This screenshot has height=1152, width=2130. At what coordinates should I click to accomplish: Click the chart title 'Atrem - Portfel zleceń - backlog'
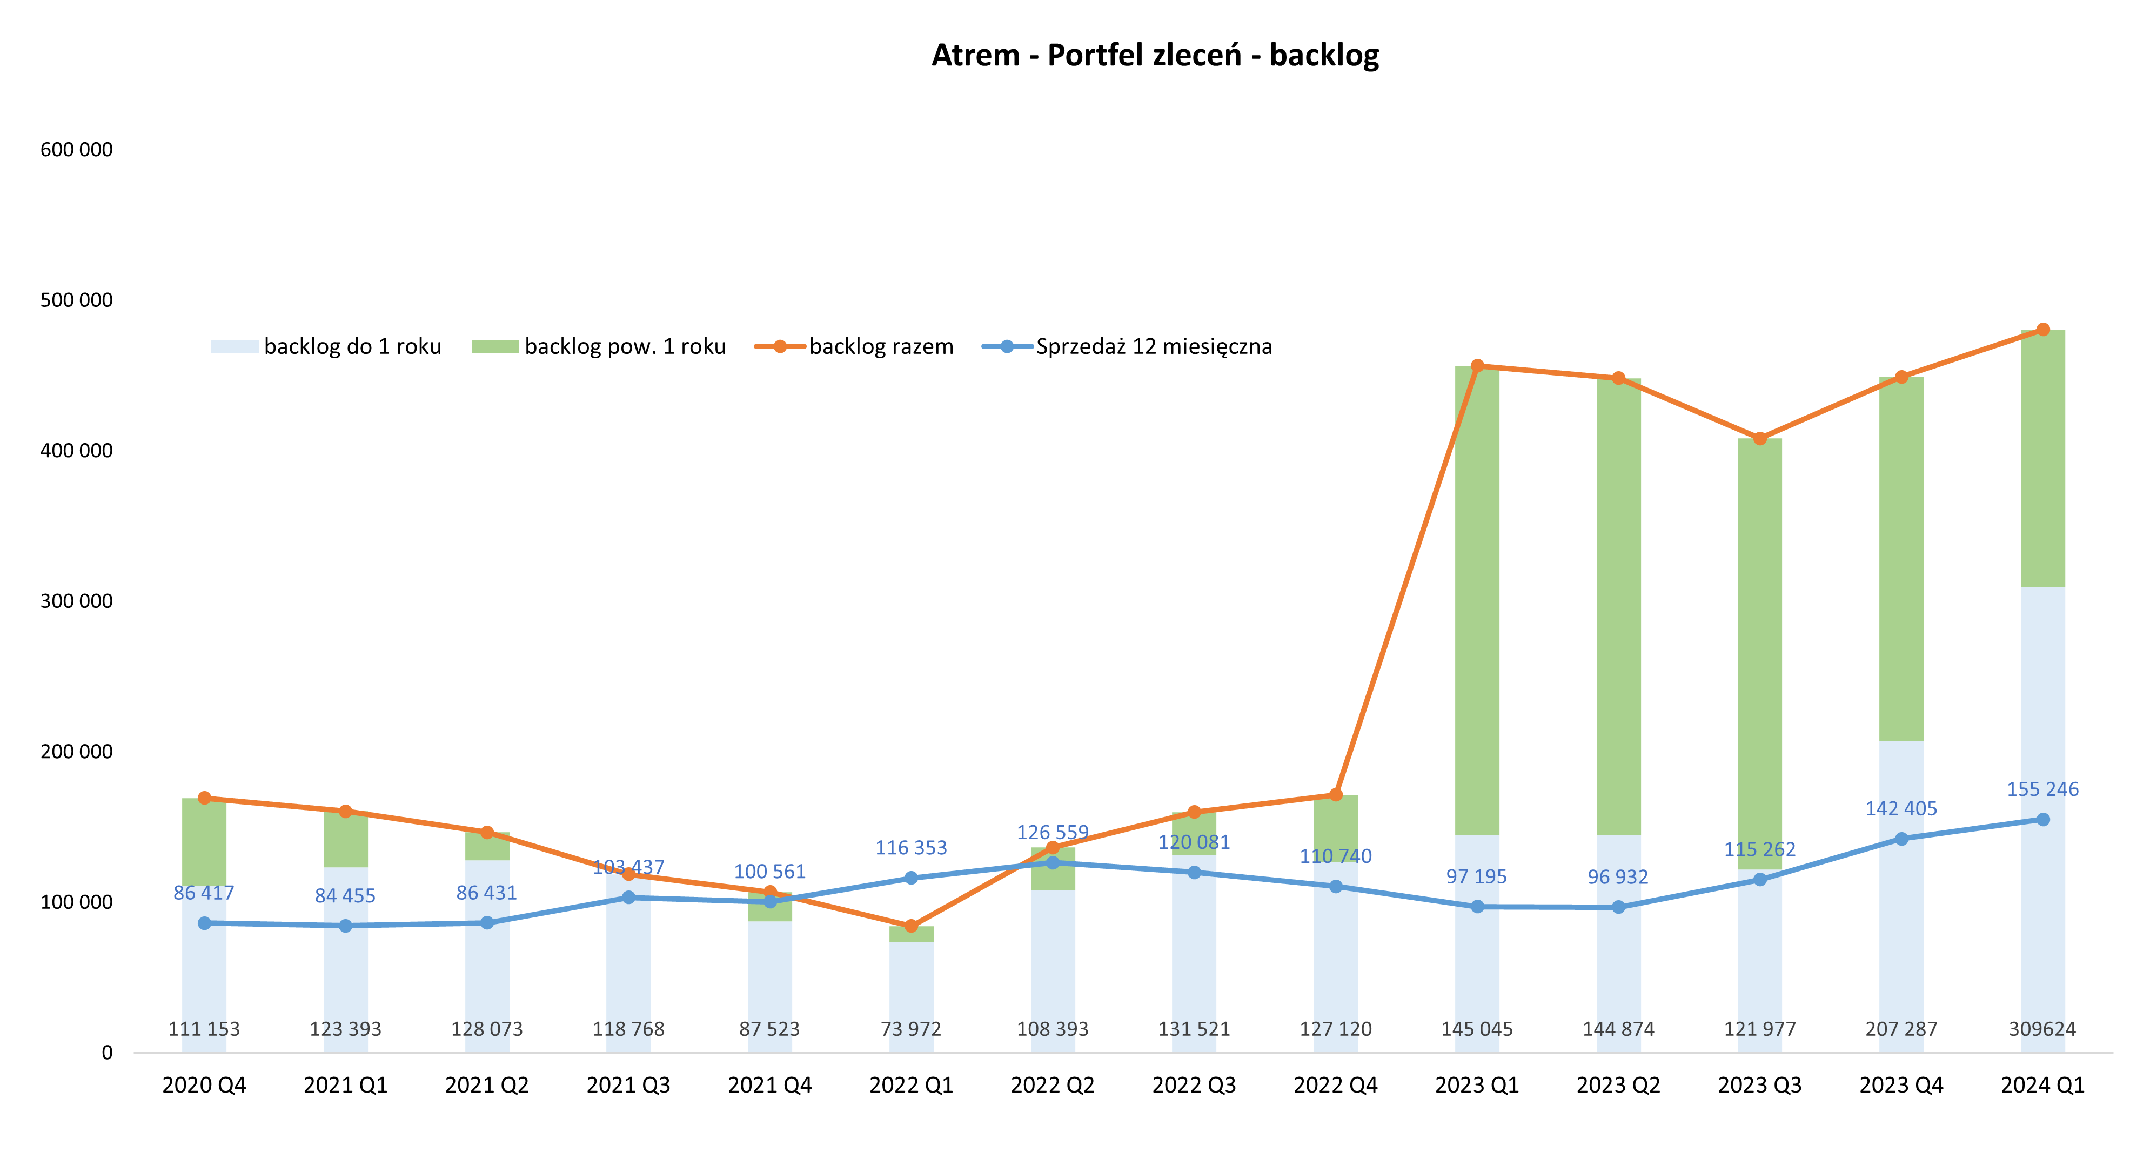pos(1155,56)
